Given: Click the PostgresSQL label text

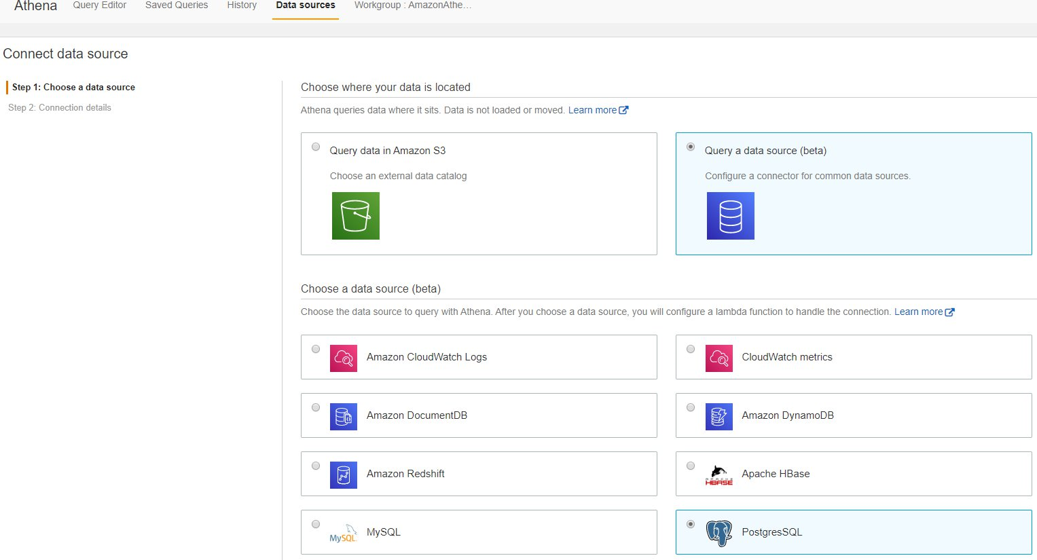Looking at the screenshot, I should (x=772, y=532).
